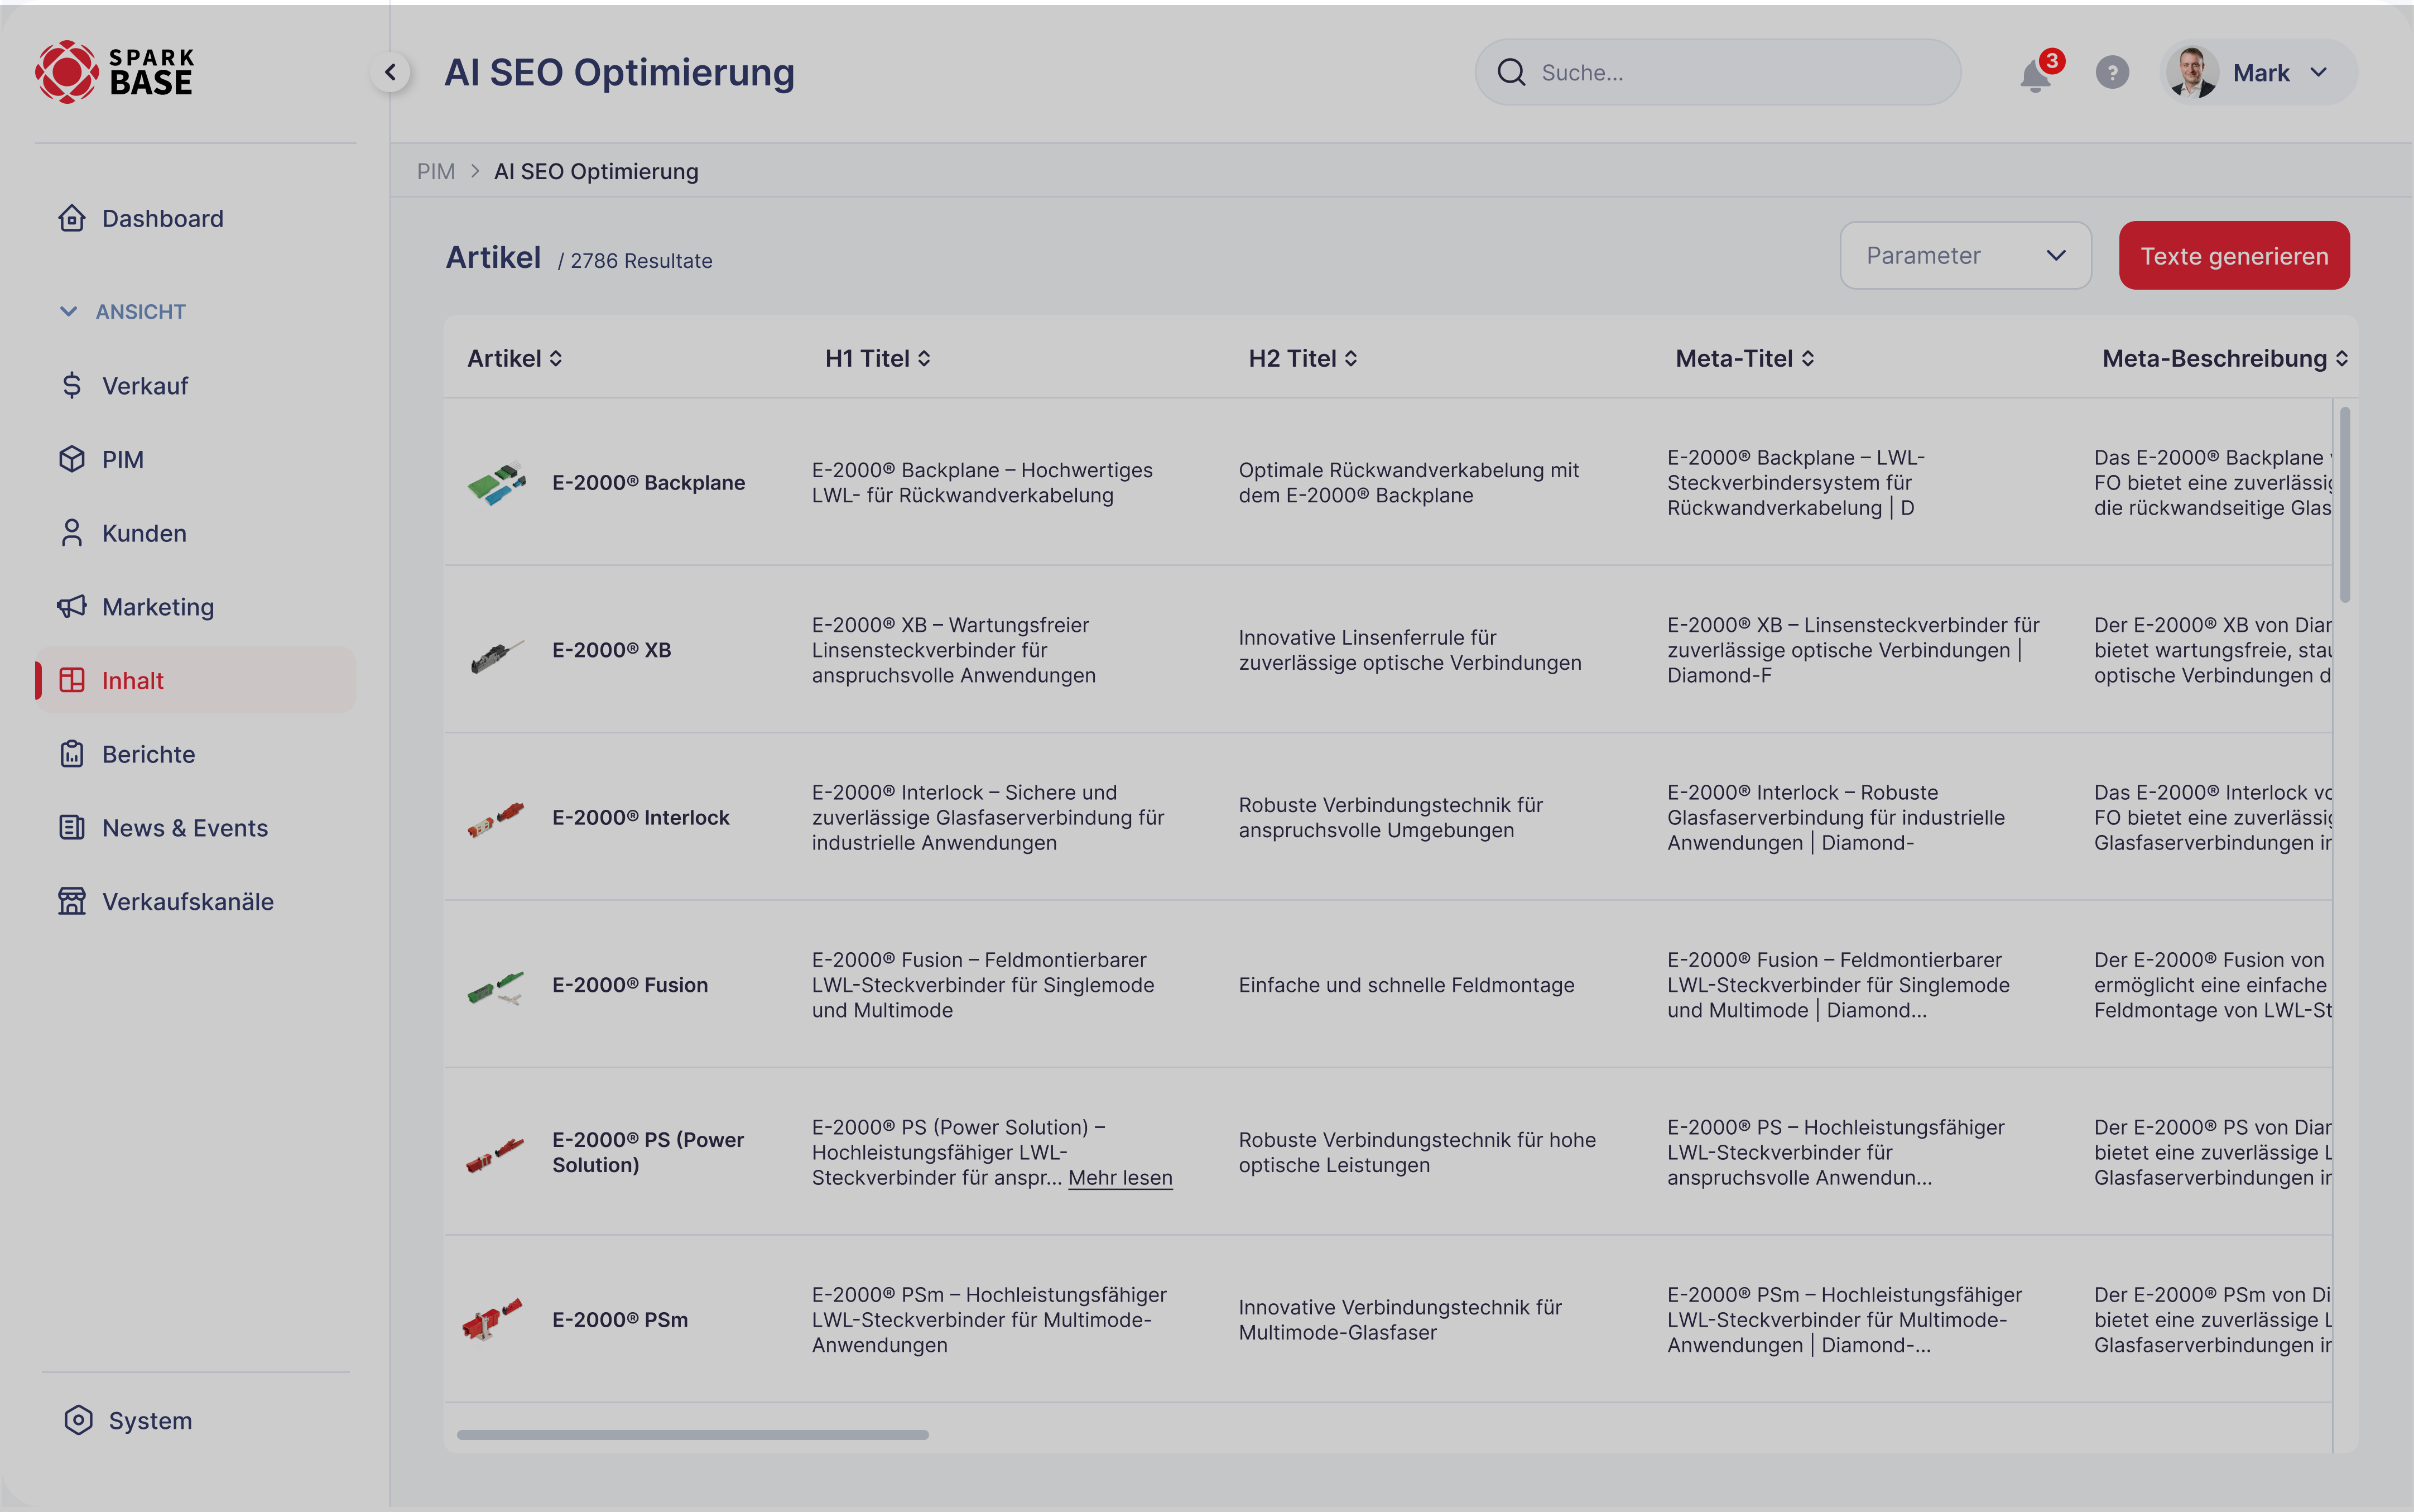
Task: Click E-2000® PSm product thumbnail
Action: coord(493,1320)
